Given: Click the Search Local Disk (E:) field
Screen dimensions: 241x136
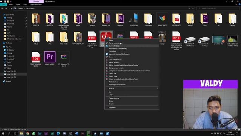Looking at the screenshot, I should pyautogui.click(x=218, y=8).
